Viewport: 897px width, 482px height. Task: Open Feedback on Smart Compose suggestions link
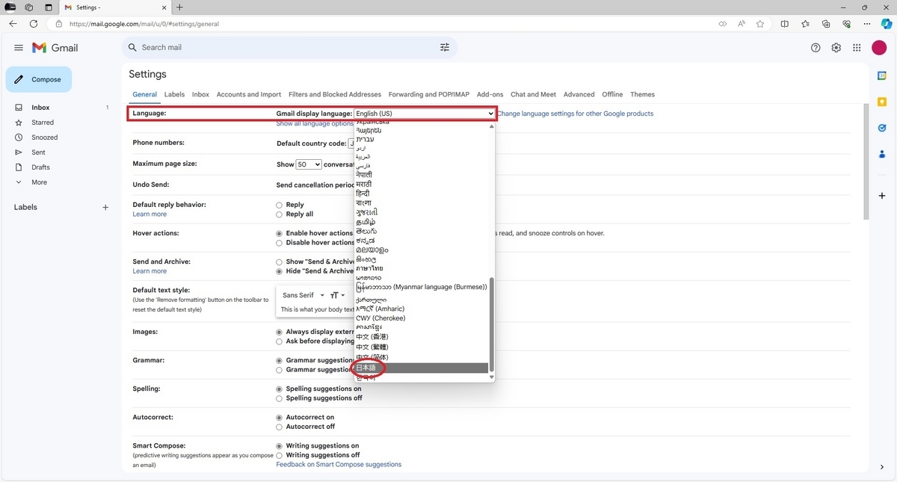[339, 465]
